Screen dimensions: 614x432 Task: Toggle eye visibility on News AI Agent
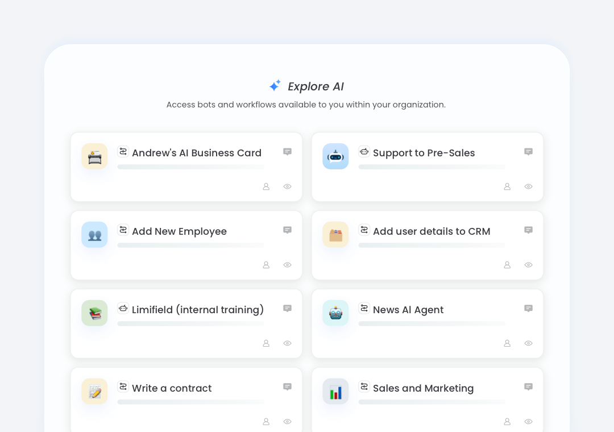coord(528,343)
